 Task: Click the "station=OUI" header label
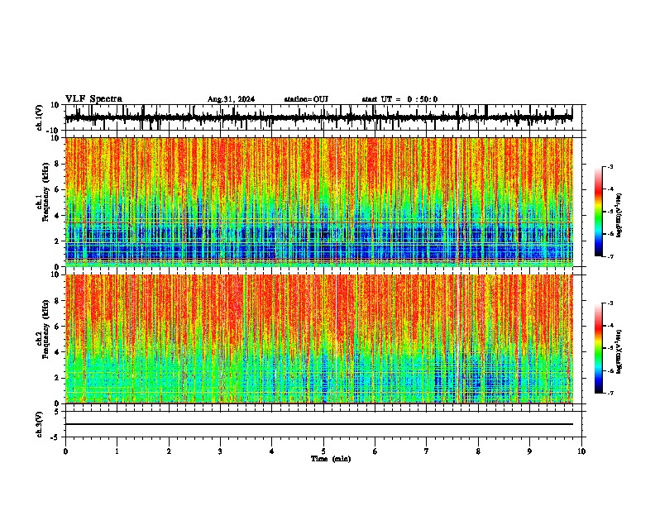tap(306, 99)
